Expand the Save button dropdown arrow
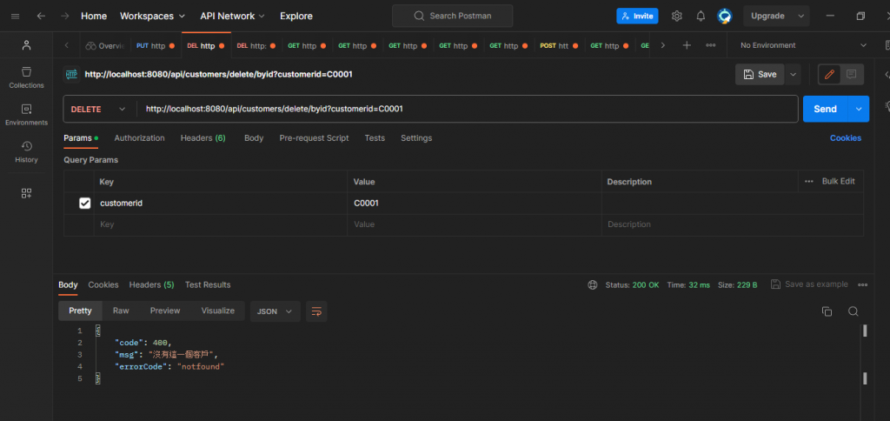This screenshot has height=421, width=890. 793,75
